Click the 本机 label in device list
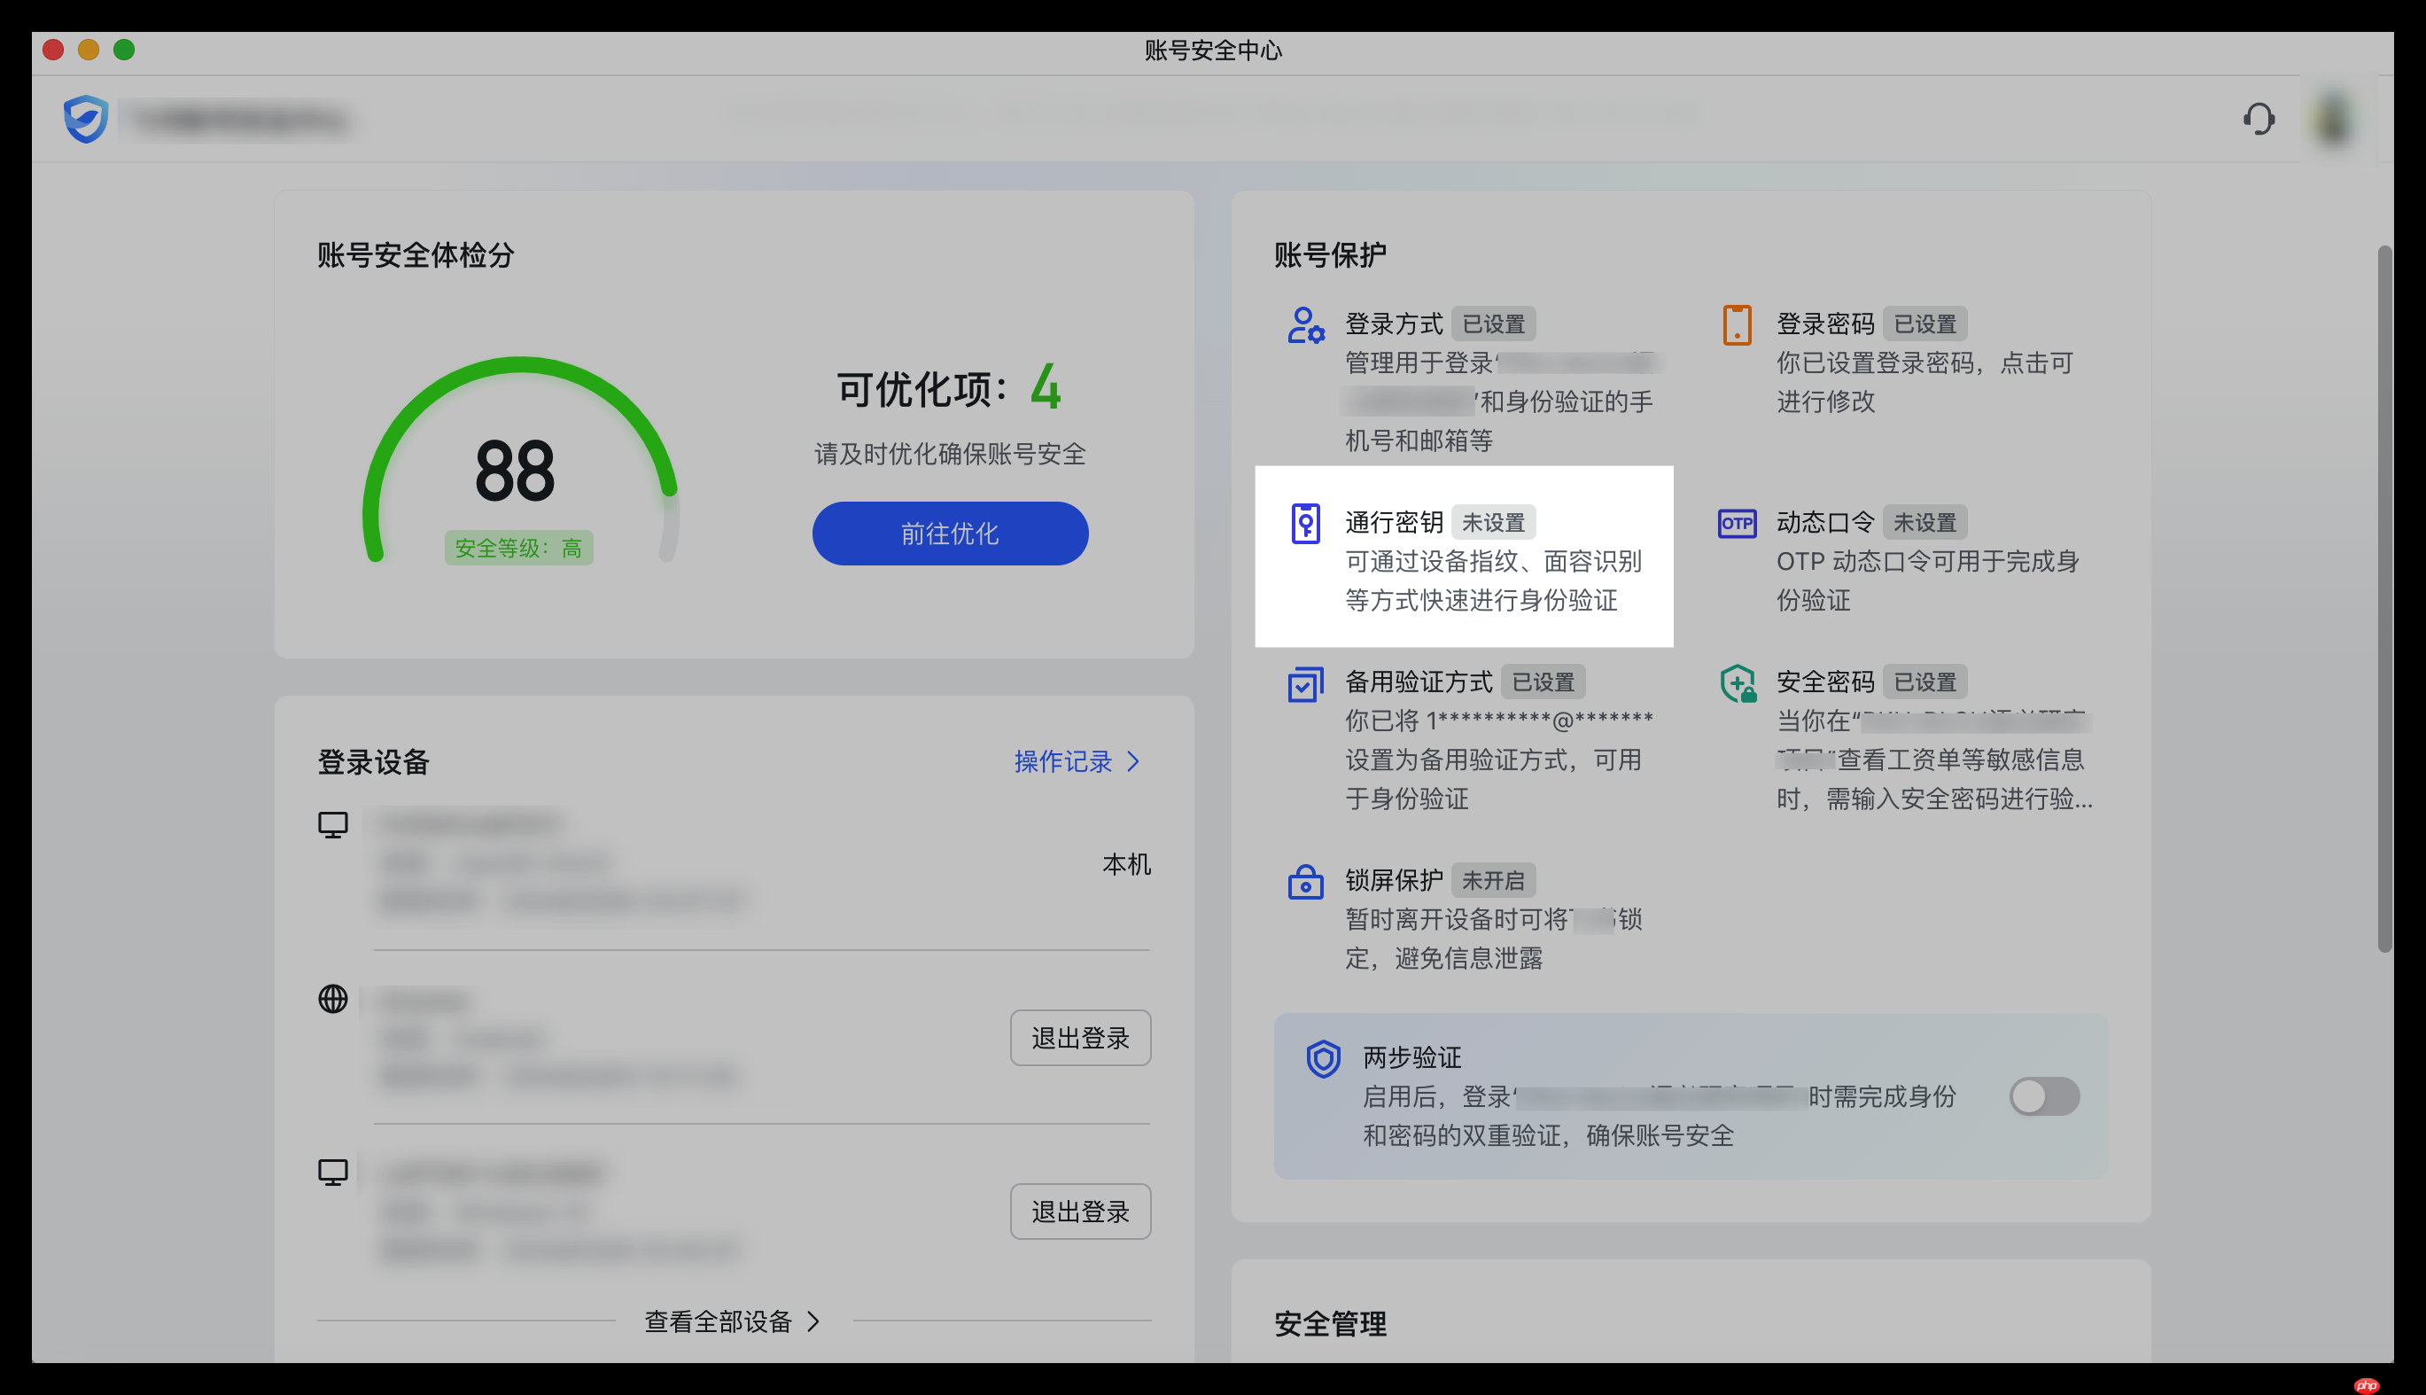The height and width of the screenshot is (1395, 2426). click(1126, 864)
